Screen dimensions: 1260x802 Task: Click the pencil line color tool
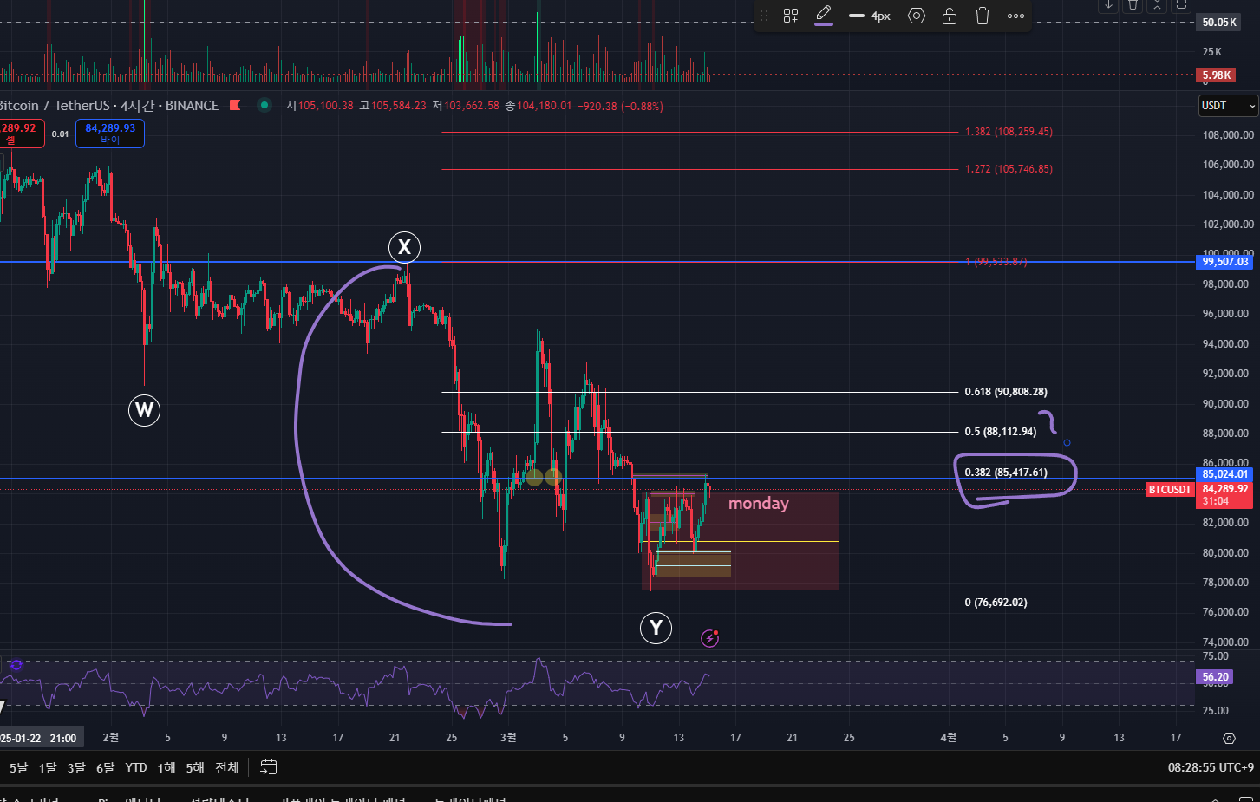(x=824, y=15)
